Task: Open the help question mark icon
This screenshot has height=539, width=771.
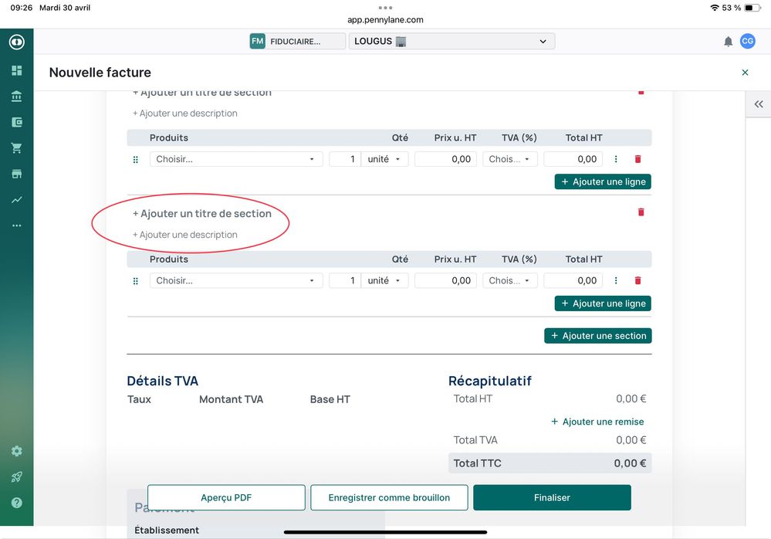Action: click(x=16, y=503)
